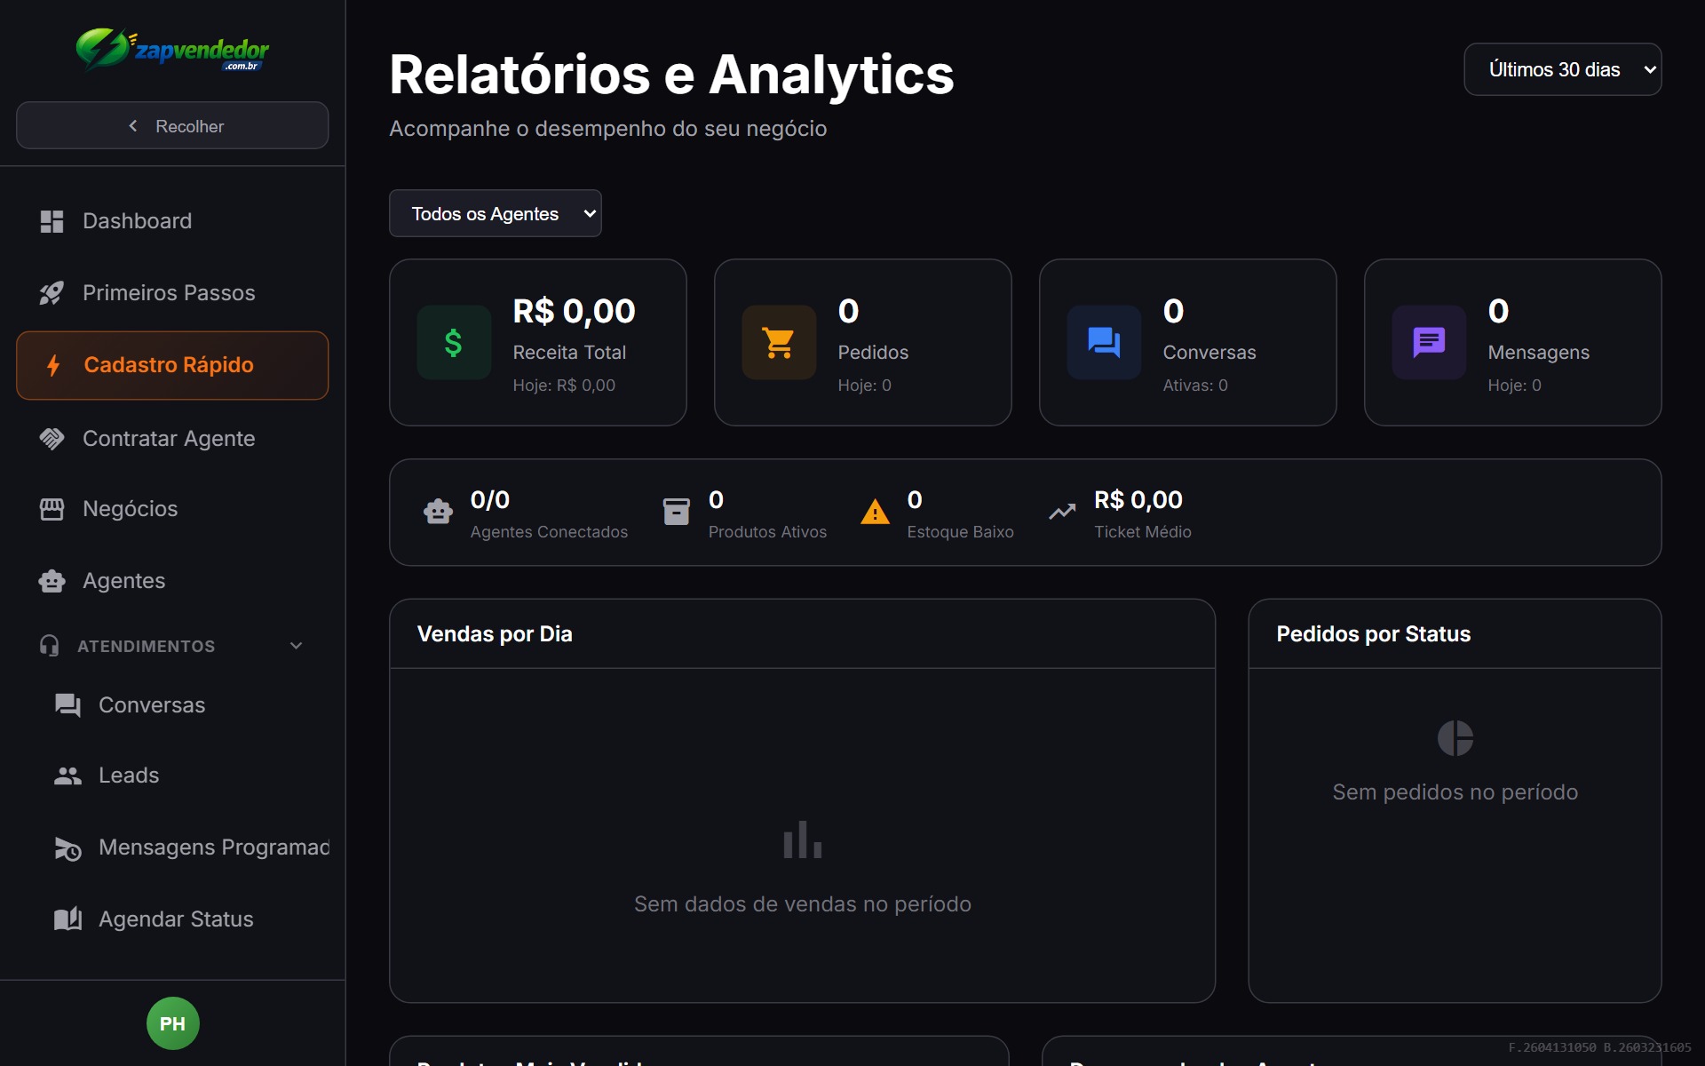Click the Agentes robot icon
The image size is (1705, 1066).
click(x=52, y=580)
